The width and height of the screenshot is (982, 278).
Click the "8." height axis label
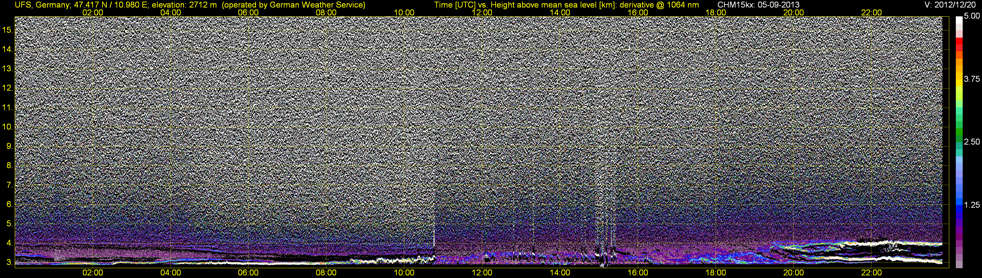pos(10,166)
